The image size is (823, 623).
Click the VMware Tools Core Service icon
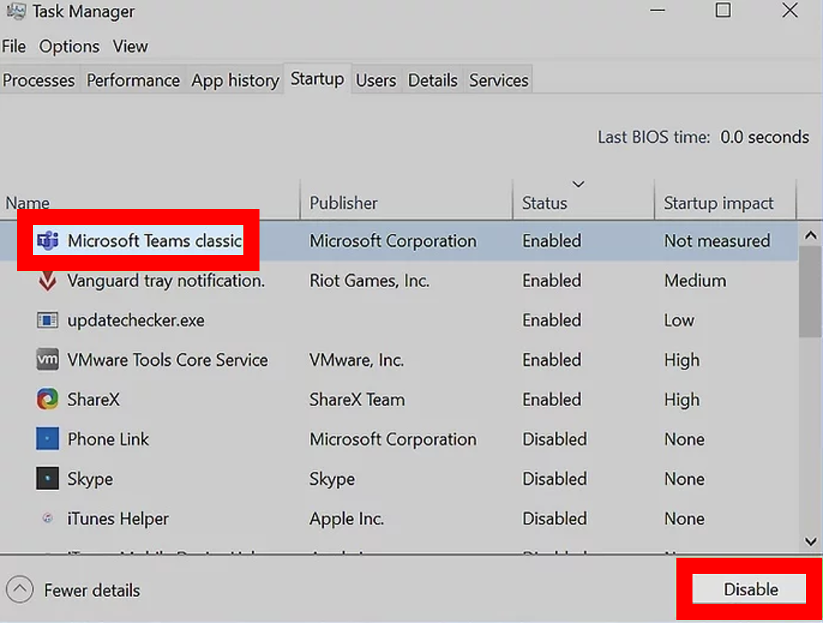click(46, 360)
